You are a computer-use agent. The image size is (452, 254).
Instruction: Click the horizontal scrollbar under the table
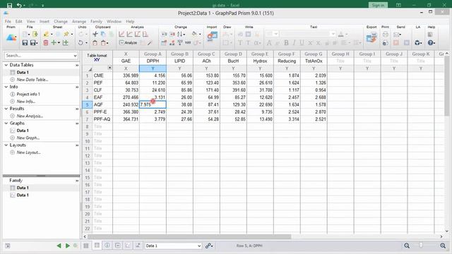(190, 236)
